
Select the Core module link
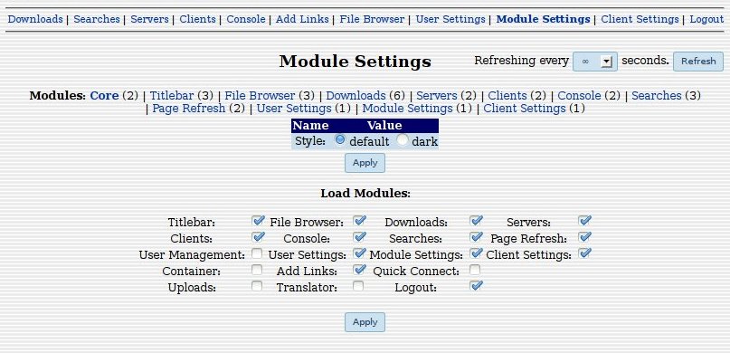[x=104, y=95]
